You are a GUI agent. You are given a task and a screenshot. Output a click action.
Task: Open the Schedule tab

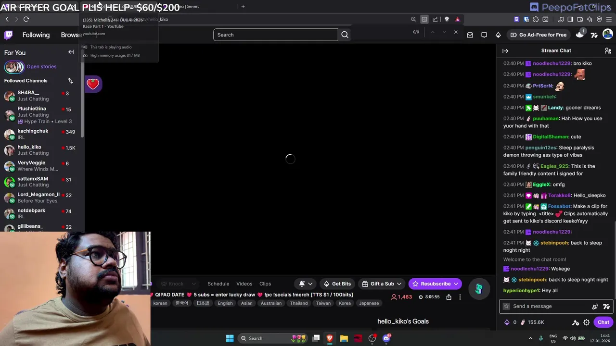[x=218, y=284]
